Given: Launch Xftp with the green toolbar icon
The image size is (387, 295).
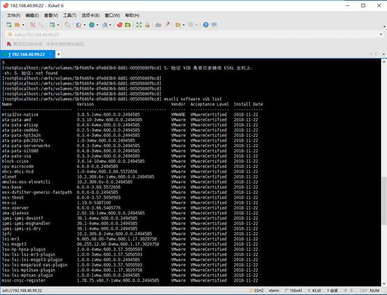Looking at the screenshot, I should [x=128, y=25].
